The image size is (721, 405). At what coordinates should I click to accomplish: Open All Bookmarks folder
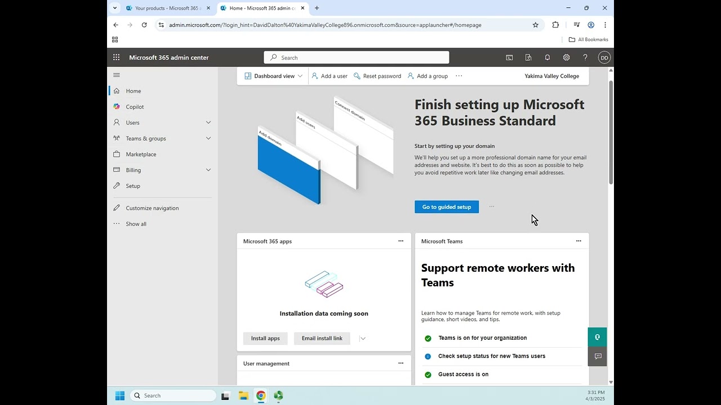589,39
